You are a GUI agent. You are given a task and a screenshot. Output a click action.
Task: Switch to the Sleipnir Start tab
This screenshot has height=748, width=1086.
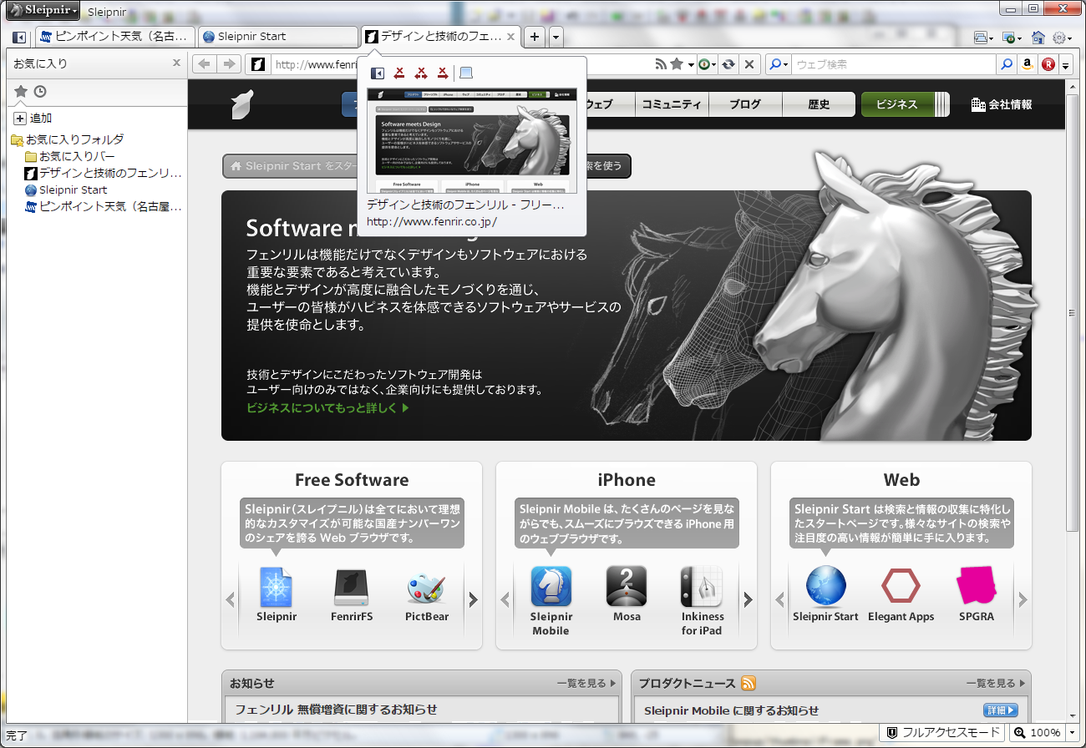278,37
